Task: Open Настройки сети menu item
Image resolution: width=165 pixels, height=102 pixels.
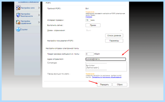Action: coord(27,8)
